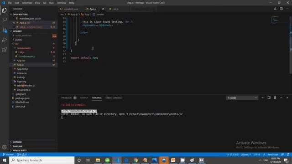Maximize the terminal panel size

pos(281,97)
